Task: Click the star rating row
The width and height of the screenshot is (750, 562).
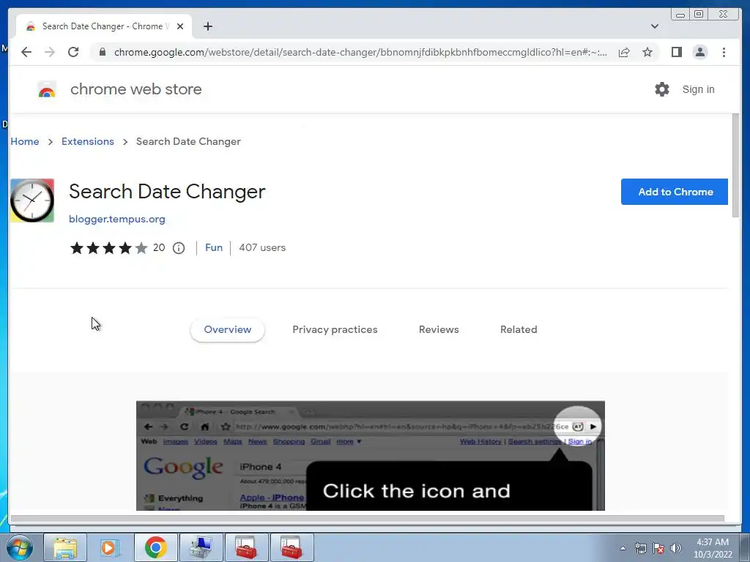Action: (109, 248)
